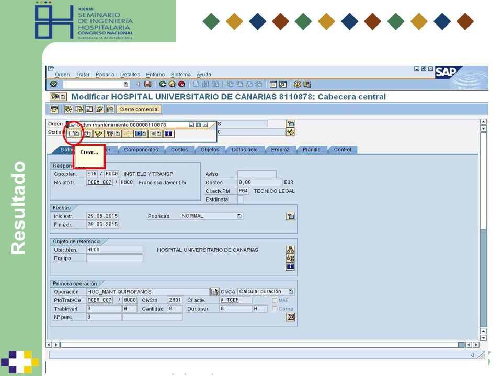502x376 pixels.
Task: Click the icon immediately left of Cierre comercial
Action: [110, 109]
